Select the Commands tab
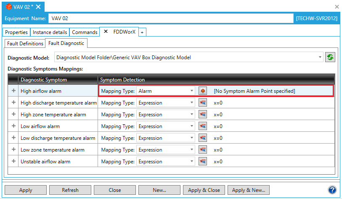This screenshot has height=199, width=342. pos(85,32)
